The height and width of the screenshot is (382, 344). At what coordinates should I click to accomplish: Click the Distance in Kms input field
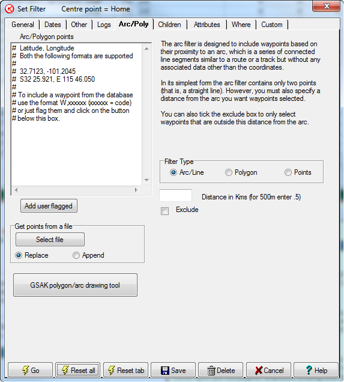click(x=175, y=195)
